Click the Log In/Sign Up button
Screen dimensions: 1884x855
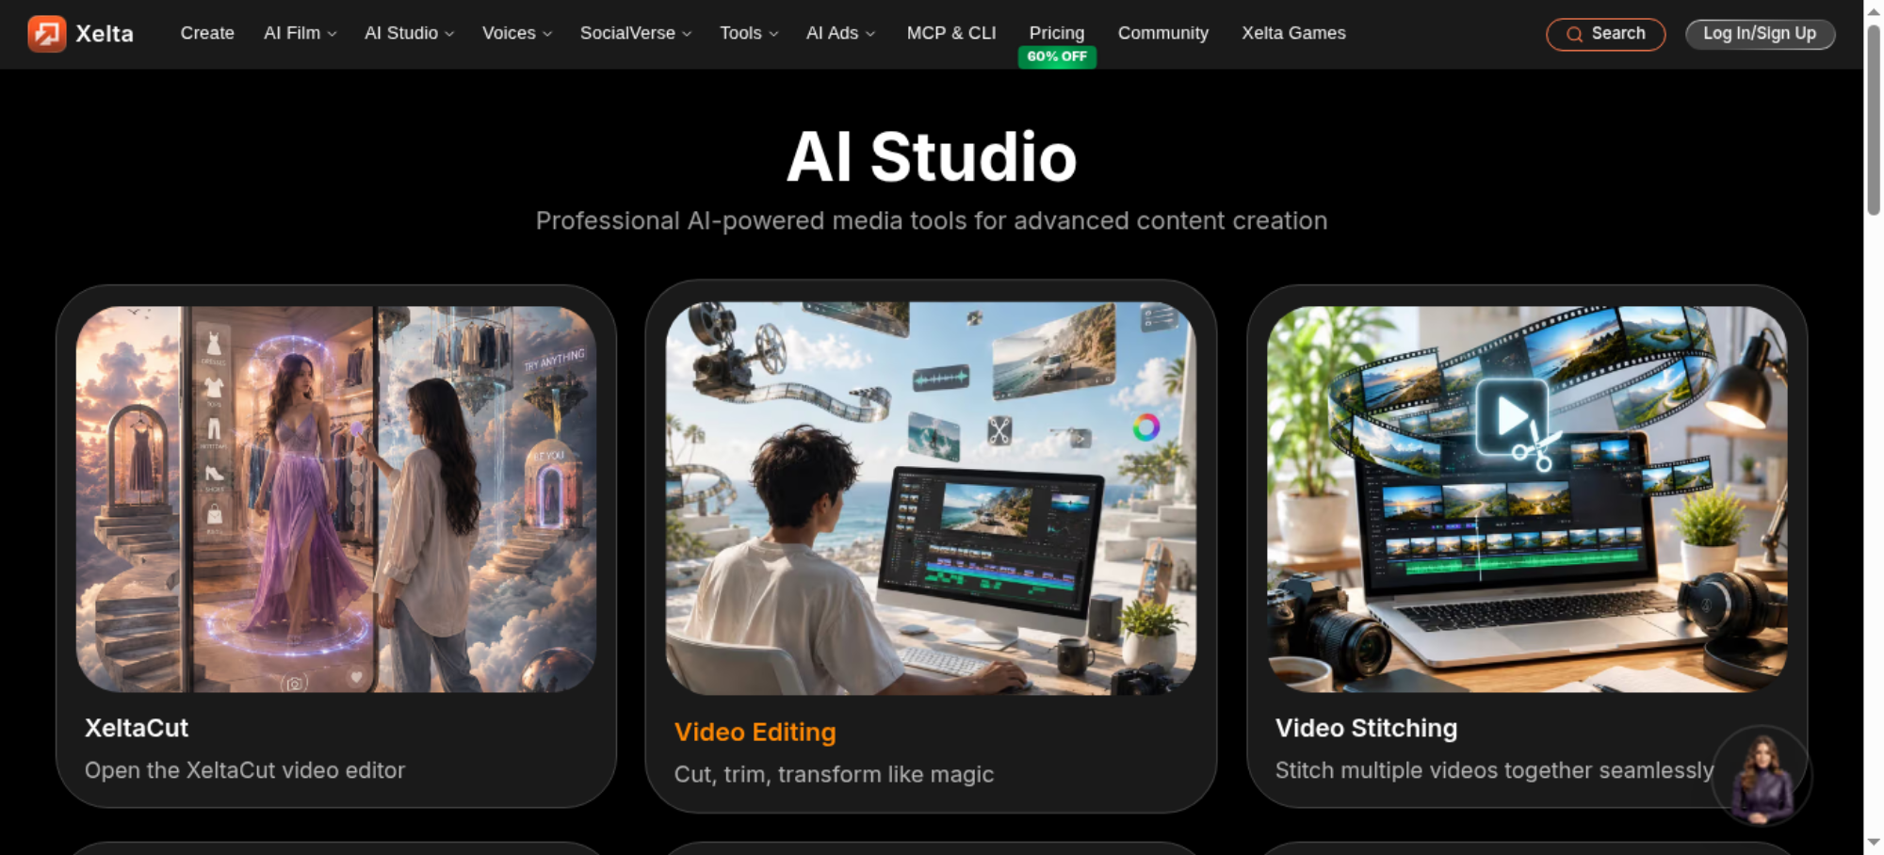tap(1760, 34)
